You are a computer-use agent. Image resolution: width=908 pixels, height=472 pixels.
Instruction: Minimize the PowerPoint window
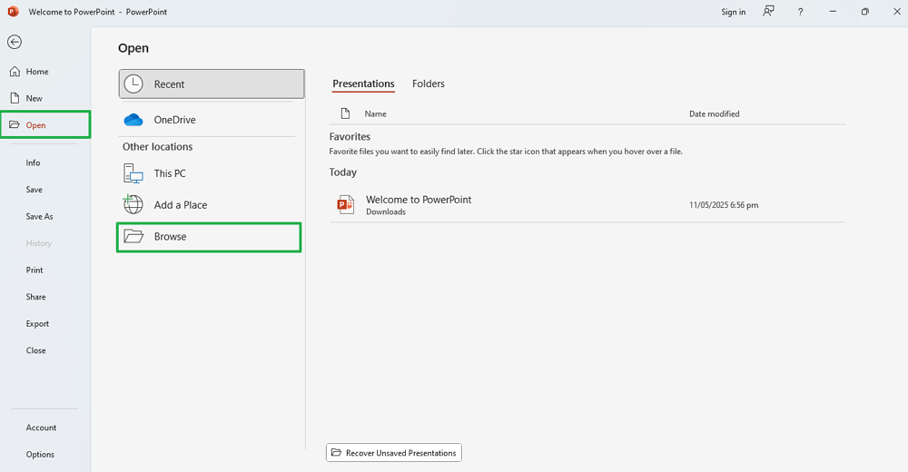(x=833, y=12)
